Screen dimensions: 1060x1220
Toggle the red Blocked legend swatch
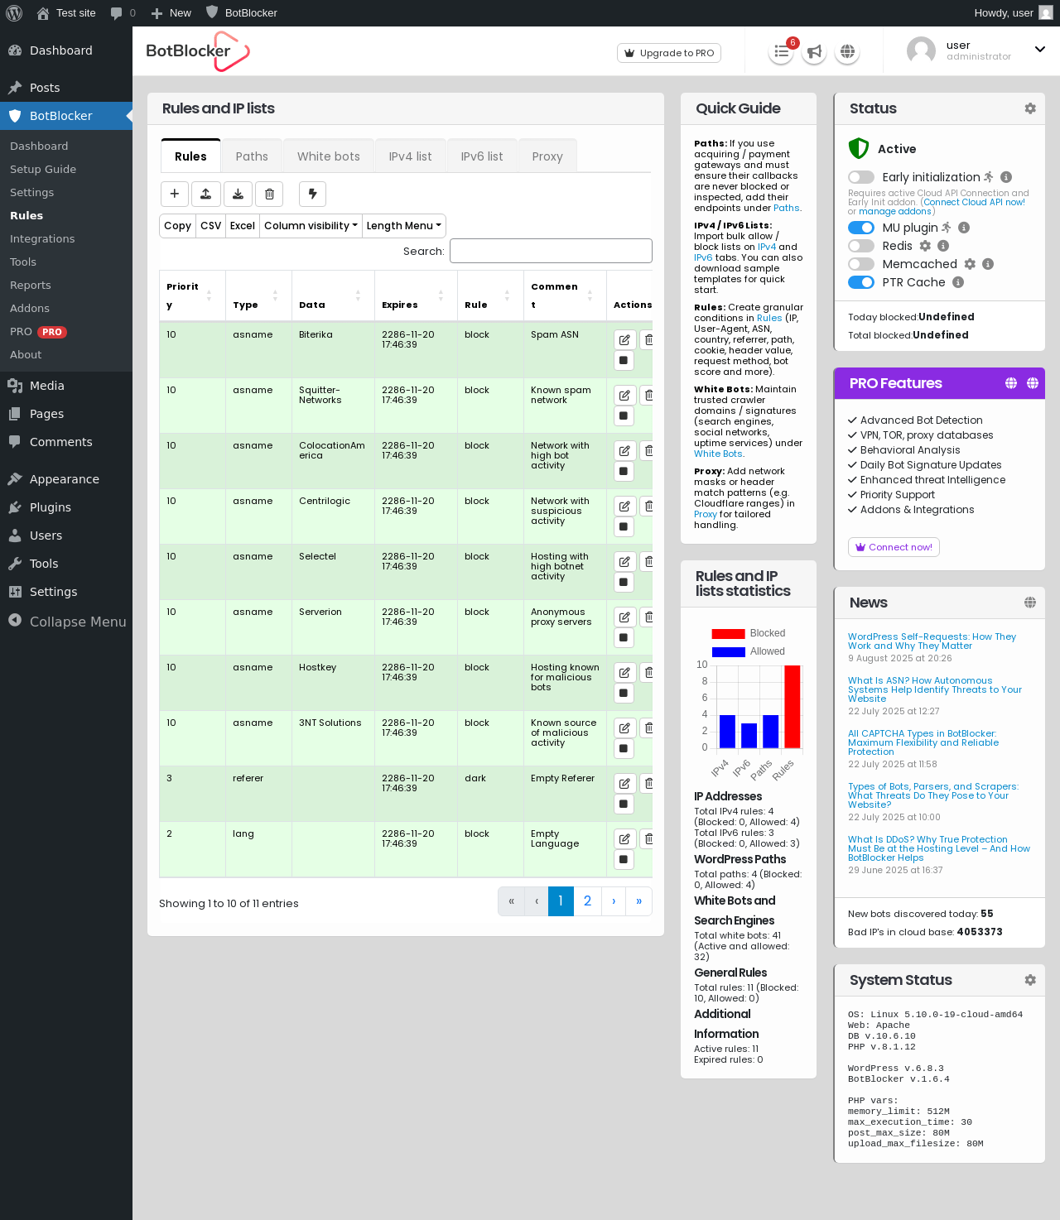[729, 634]
